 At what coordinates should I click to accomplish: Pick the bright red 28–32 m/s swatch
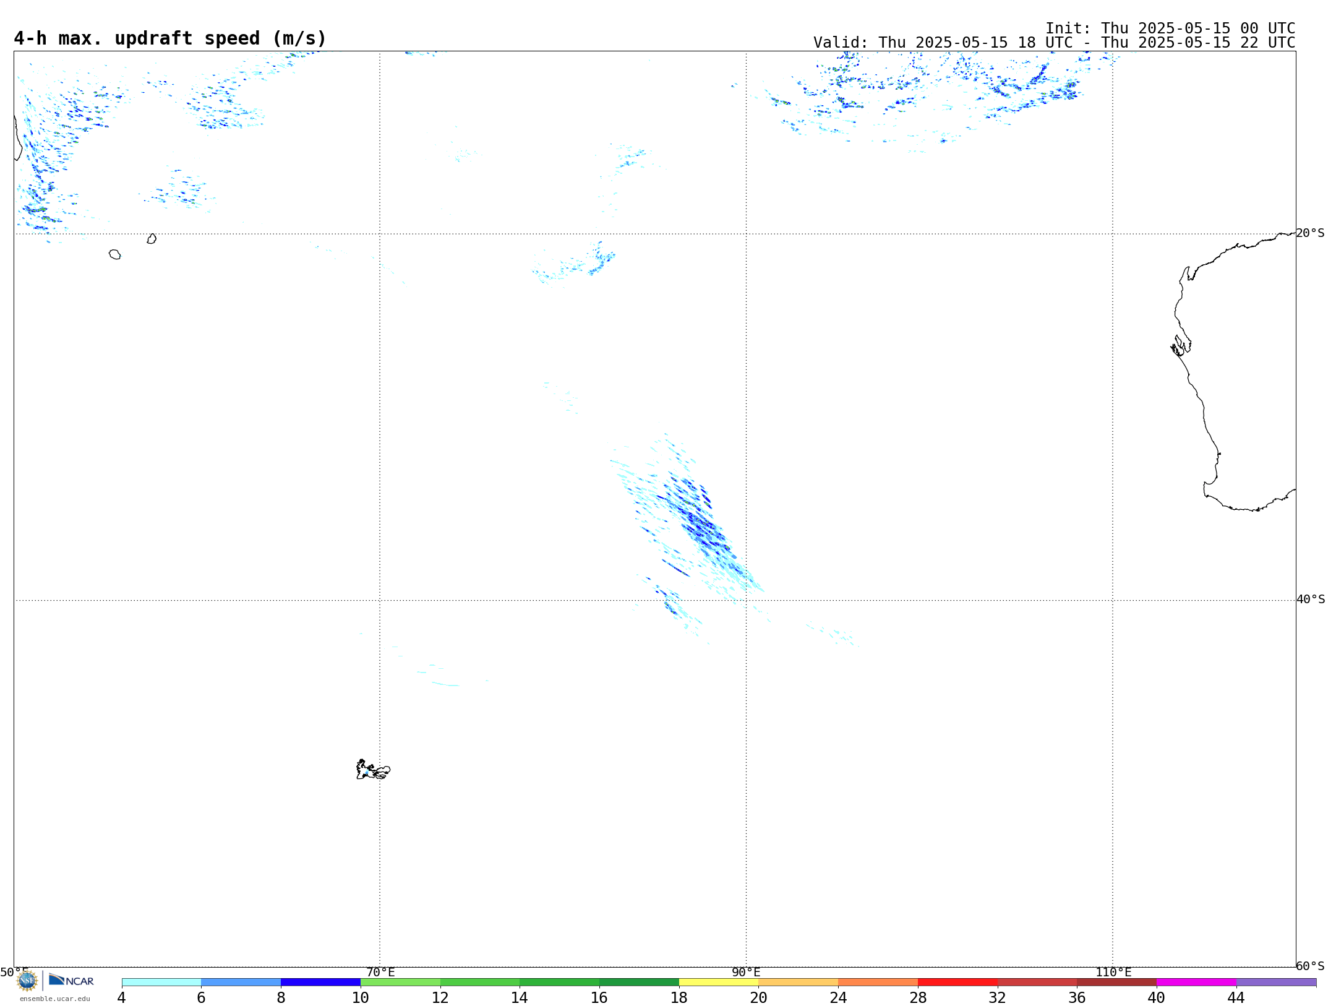coord(957,982)
